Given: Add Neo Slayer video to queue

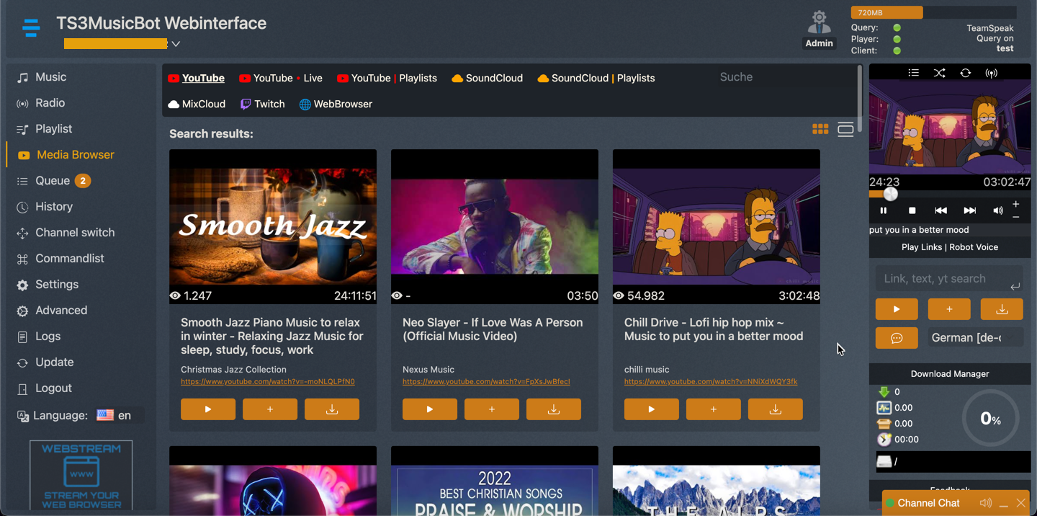Looking at the screenshot, I should click(x=492, y=409).
